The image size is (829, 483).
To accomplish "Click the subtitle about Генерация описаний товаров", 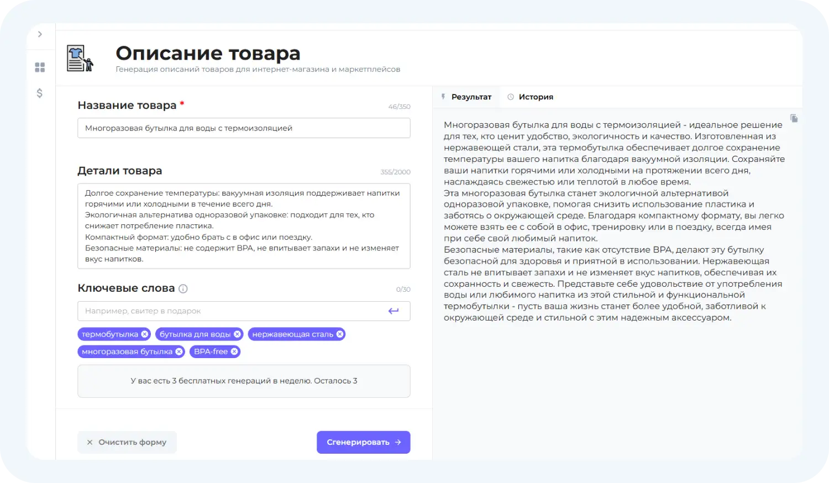I will click(258, 70).
